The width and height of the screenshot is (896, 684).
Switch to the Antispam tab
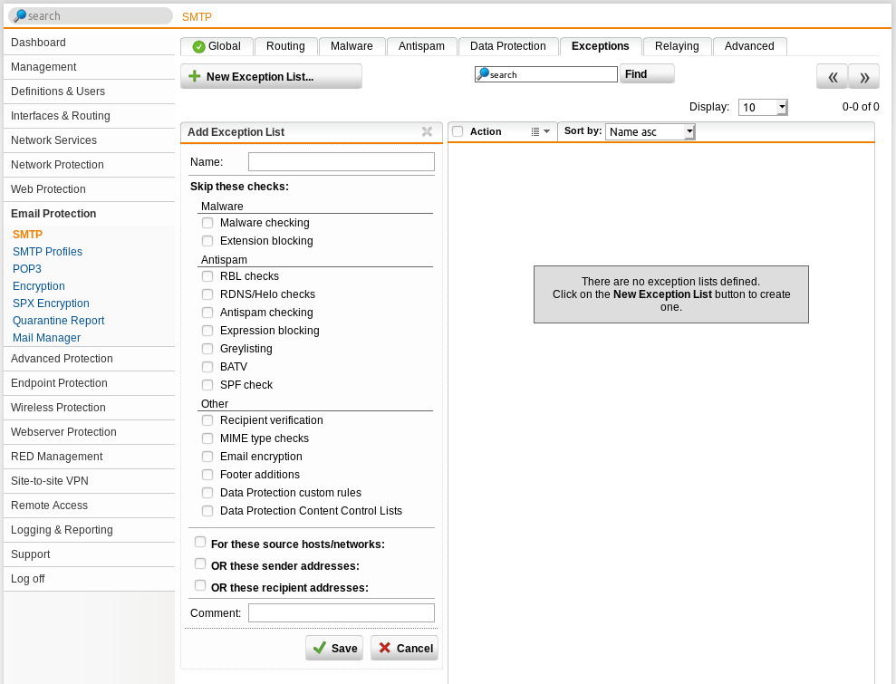[420, 46]
